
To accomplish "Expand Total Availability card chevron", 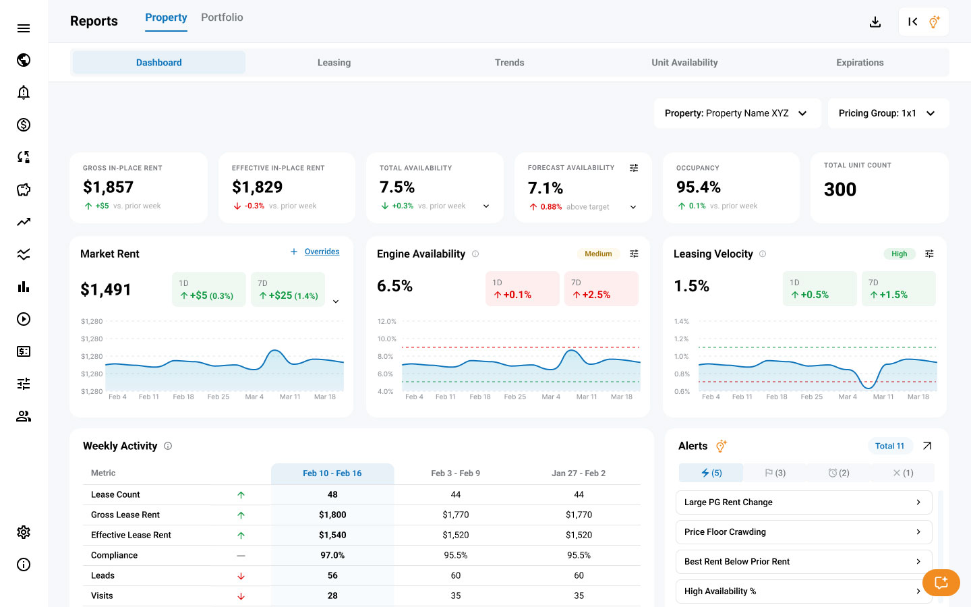I will 486,206.
